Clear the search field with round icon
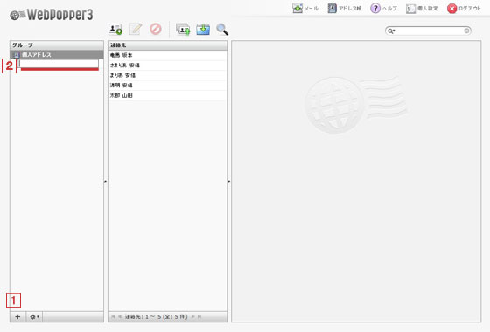Viewport: 490px width, 332px height. (x=466, y=31)
